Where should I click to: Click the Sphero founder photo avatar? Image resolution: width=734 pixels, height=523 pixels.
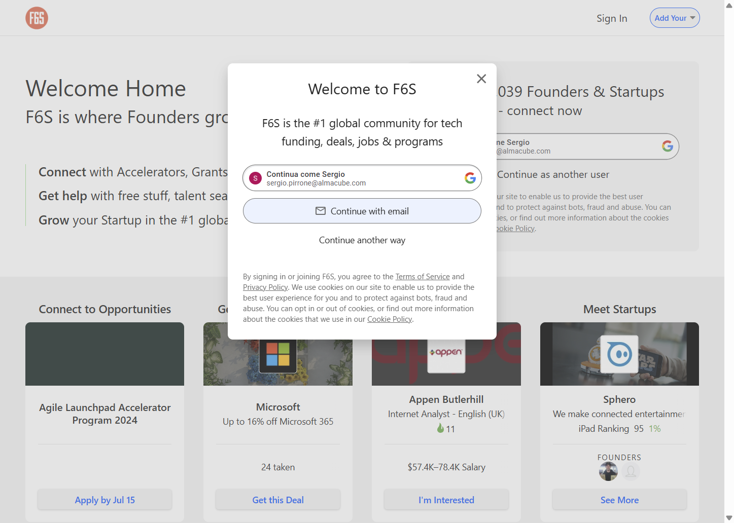[x=608, y=471]
